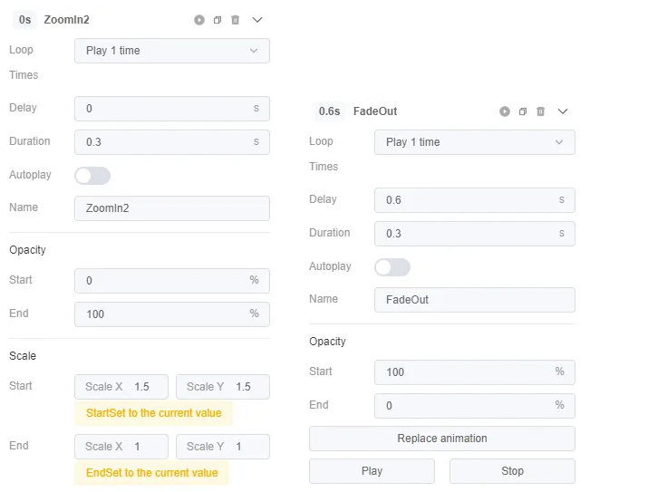
Task: Duplicate the FadeOut animation
Action: (523, 111)
